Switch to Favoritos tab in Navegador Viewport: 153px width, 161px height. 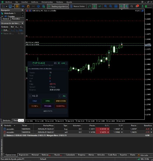16,19
